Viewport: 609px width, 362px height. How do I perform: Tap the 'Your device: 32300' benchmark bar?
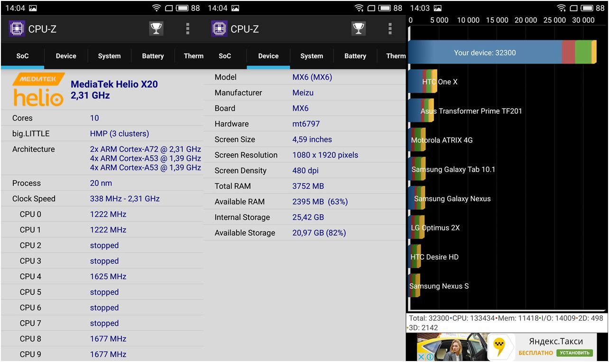coord(485,53)
